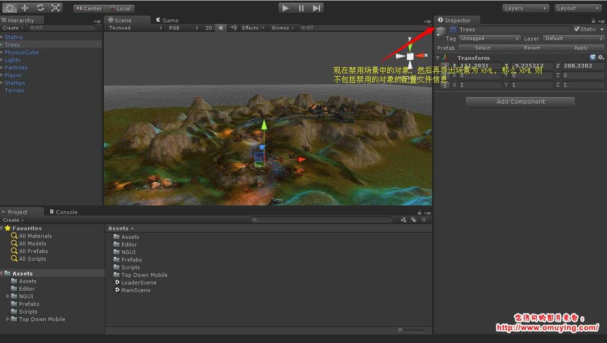Viewport: 607px width, 343px height.
Task: Click the red X axis cone on gizmo
Action: tap(419, 56)
